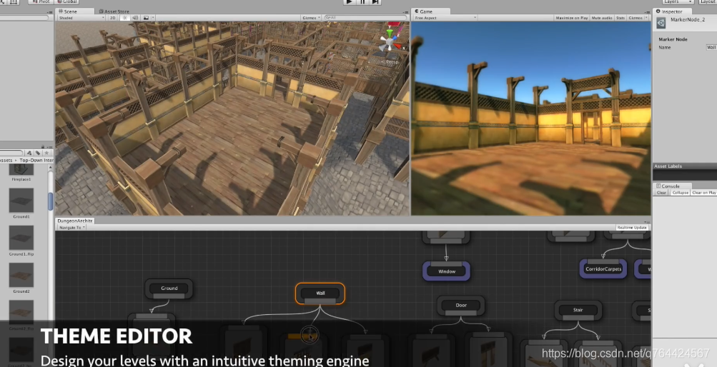Click the Window node's parent visual node
This screenshot has height=367, width=717.
click(x=446, y=236)
